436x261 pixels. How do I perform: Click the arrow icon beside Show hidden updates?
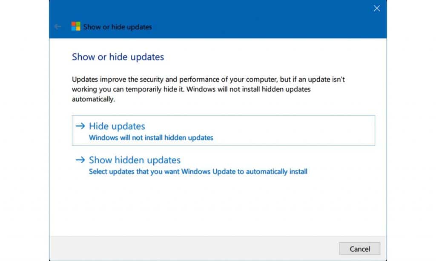80,160
